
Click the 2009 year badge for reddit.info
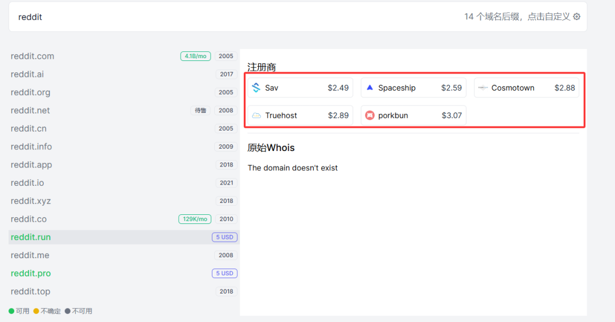(x=226, y=146)
